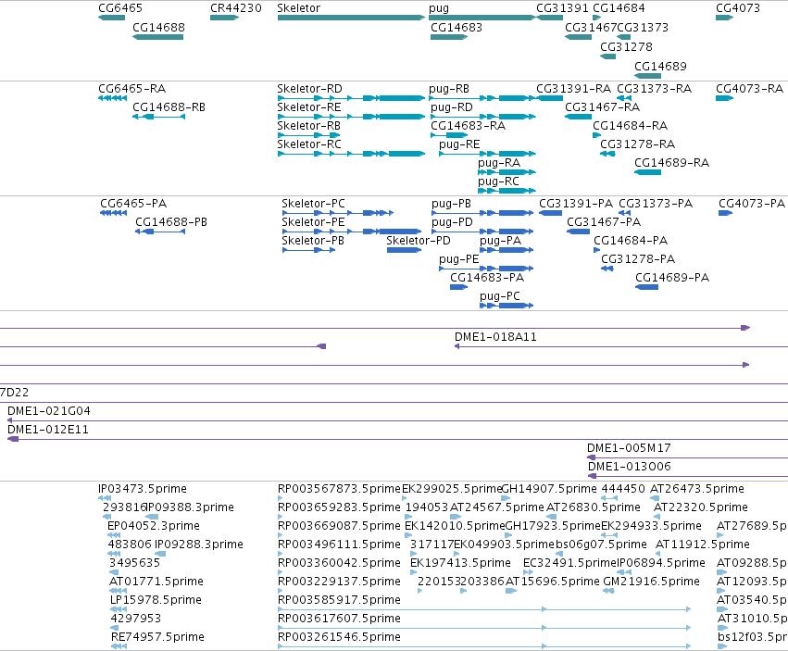Screen dimensions: 788x651
Task: Click BAC clone DME1-005M17
Action: [x=629, y=448]
